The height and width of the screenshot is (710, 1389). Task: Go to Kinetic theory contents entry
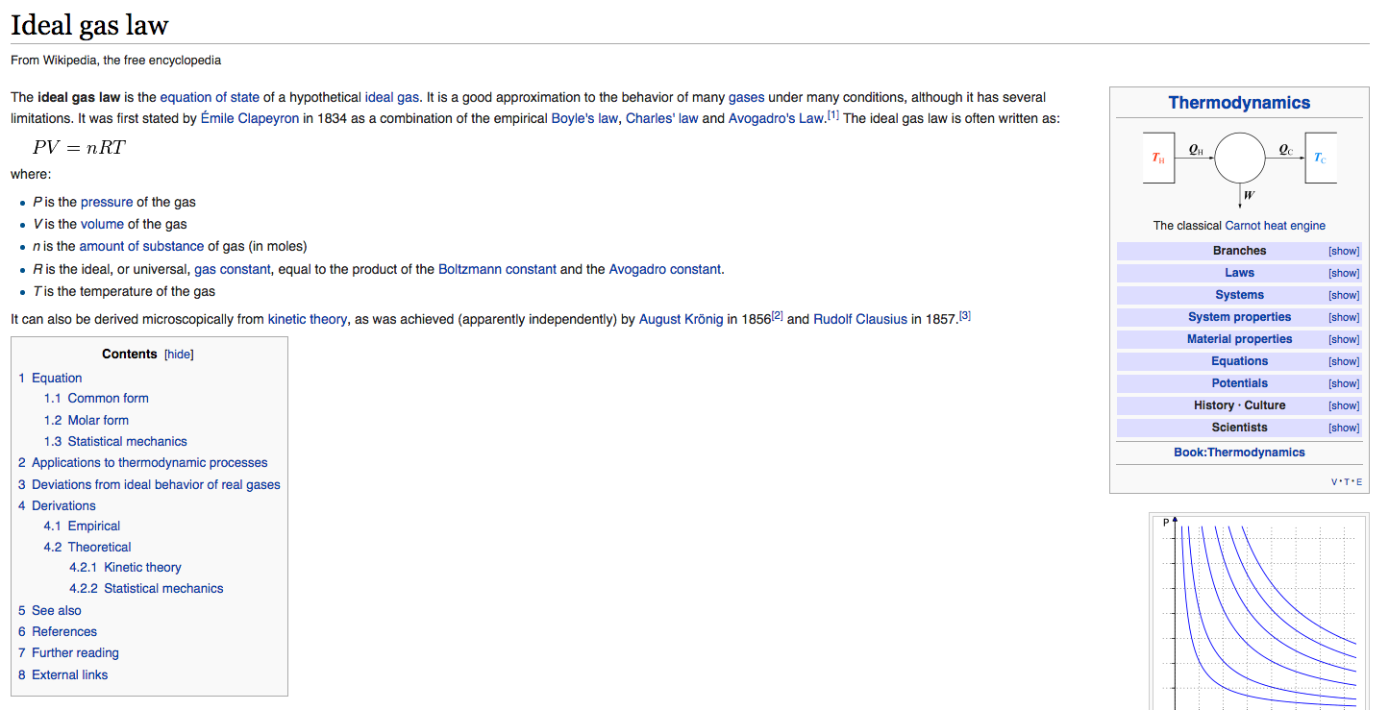[x=142, y=568]
